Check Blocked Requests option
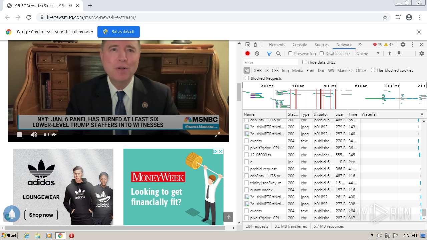The height and width of the screenshot is (240, 427). coord(247,78)
